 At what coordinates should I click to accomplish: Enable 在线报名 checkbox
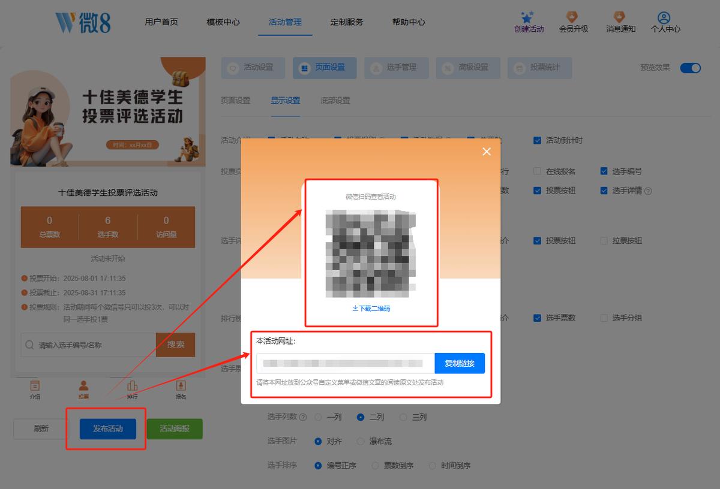(538, 171)
